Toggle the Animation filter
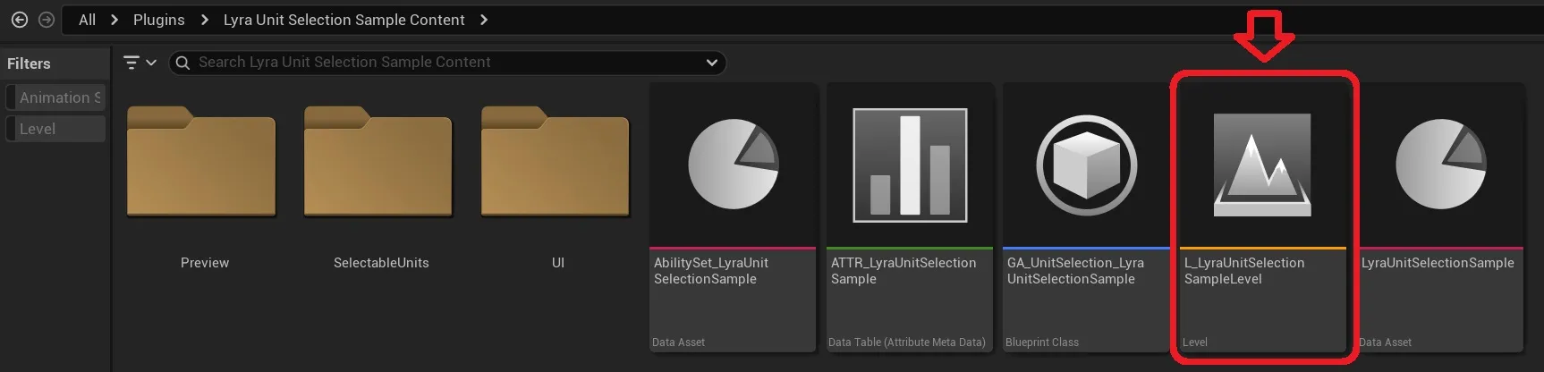 point(55,97)
